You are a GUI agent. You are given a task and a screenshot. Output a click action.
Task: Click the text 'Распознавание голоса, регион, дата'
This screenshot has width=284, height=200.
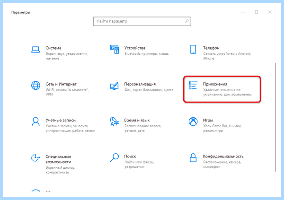(x=143, y=128)
